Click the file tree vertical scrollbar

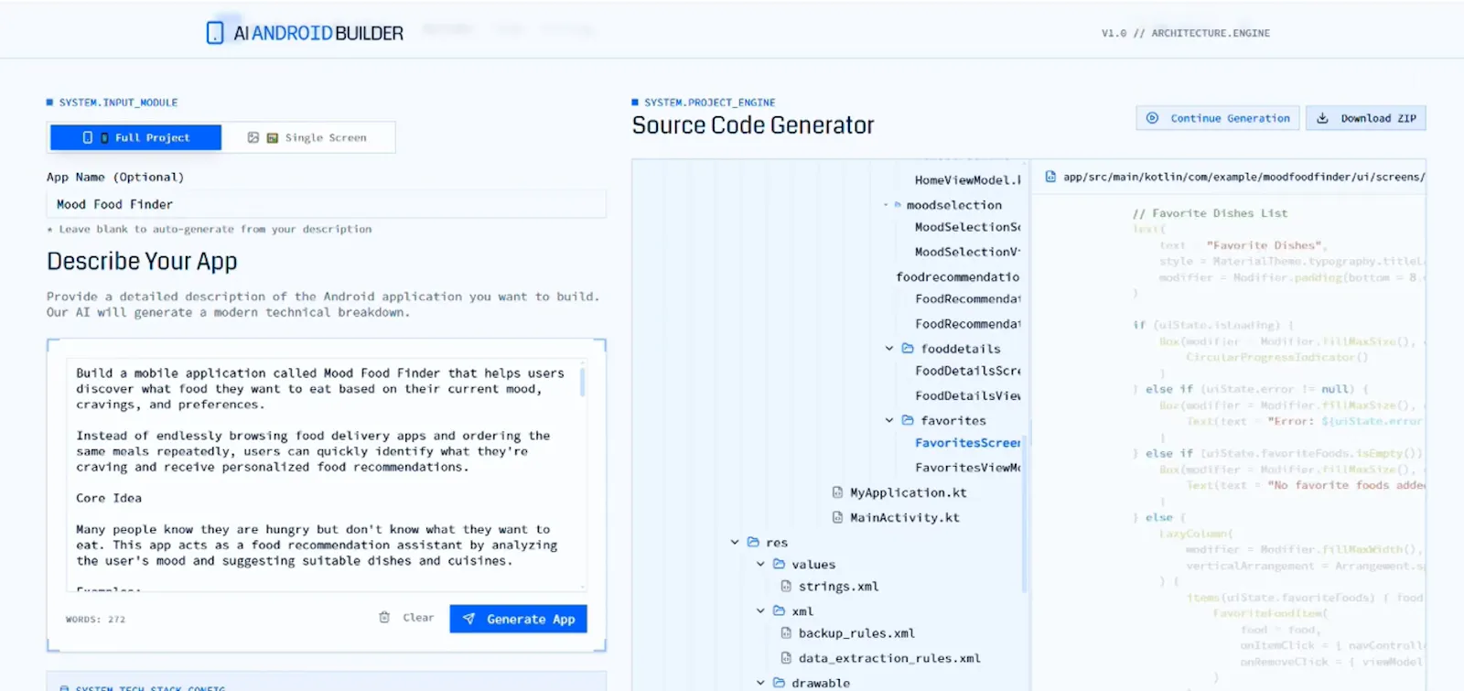[x=1025, y=513]
